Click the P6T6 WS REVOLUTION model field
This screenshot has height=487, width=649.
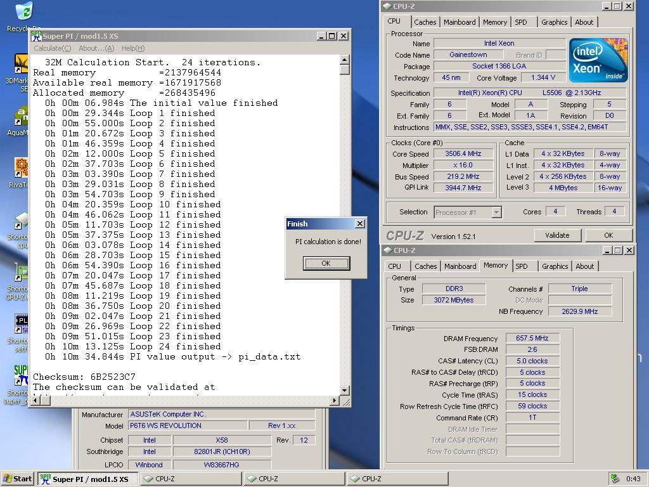[188, 425]
